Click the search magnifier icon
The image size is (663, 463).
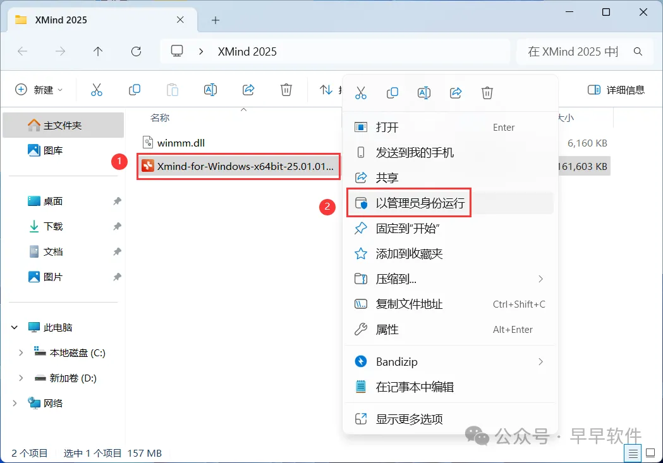coord(638,52)
